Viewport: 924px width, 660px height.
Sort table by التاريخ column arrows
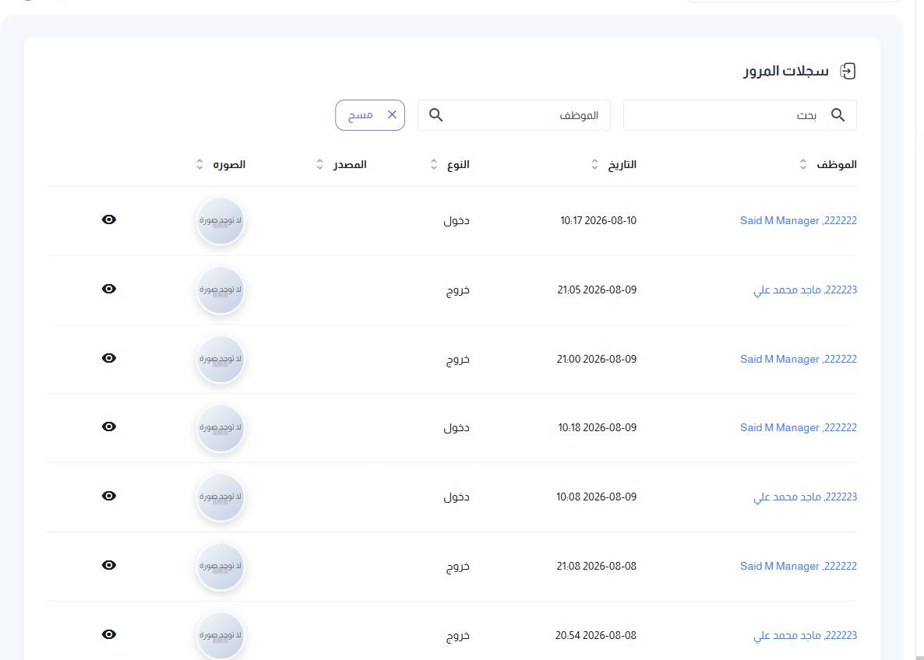coord(594,164)
